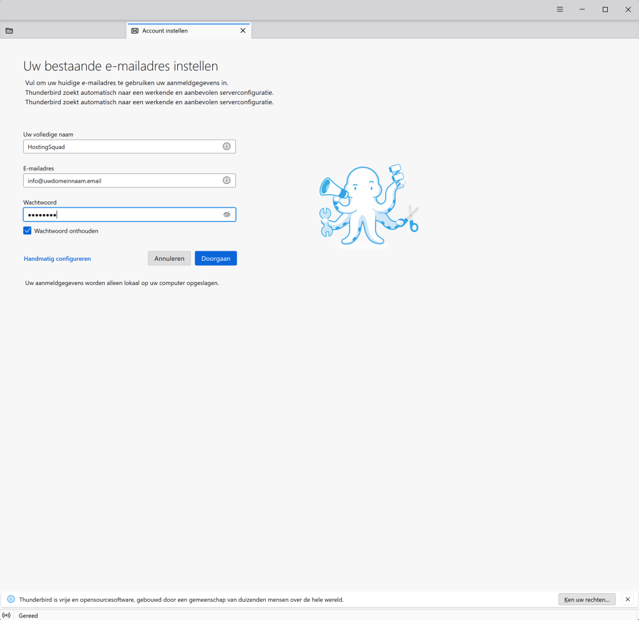Click the Uw volledige naam field
Image resolution: width=639 pixels, height=620 pixels.
[x=129, y=147]
